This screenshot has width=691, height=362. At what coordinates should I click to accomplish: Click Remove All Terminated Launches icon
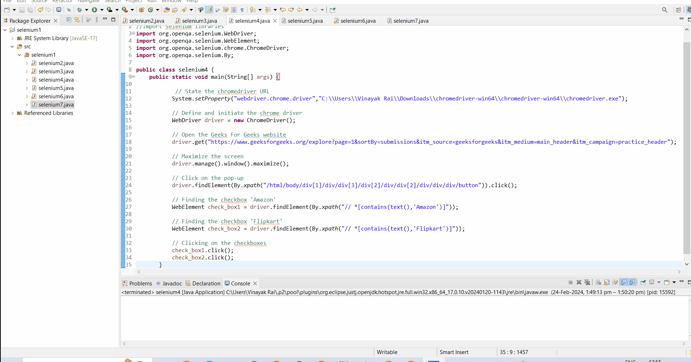(587, 282)
